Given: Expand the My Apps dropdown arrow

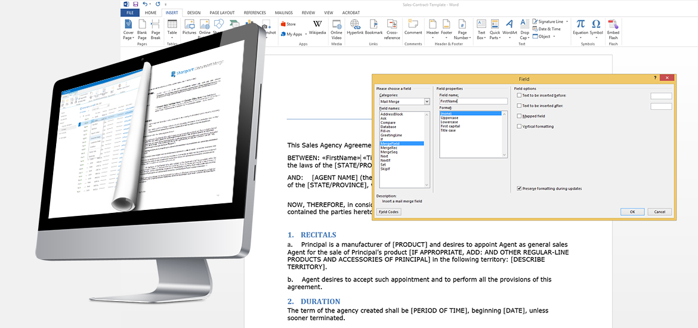Looking at the screenshot, I should tap(305, 34).
